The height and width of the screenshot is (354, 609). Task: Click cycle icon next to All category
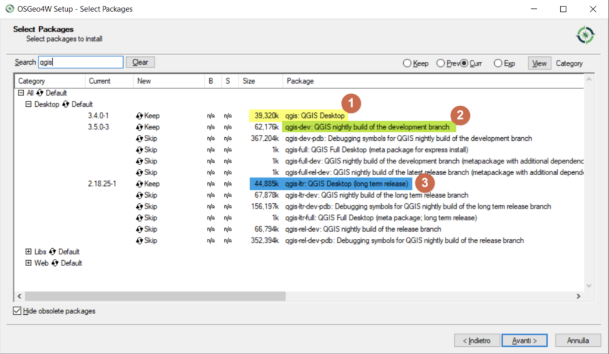pyautogui.click(x=40, y=93)
